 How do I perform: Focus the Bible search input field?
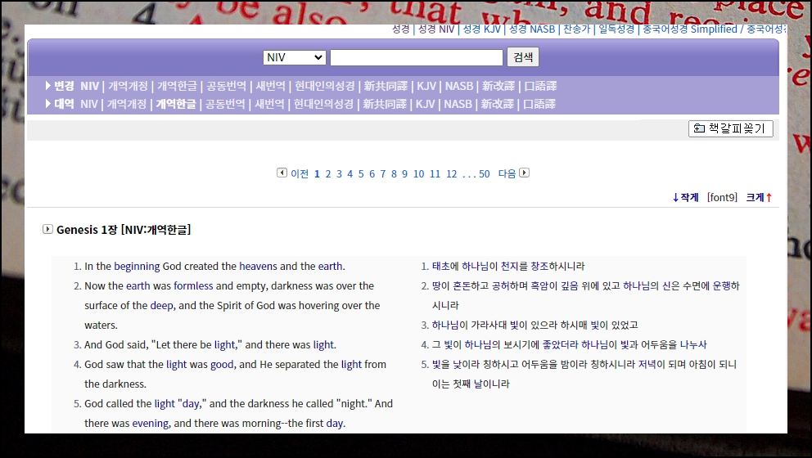pyautogui.click(x=417, y=57)
